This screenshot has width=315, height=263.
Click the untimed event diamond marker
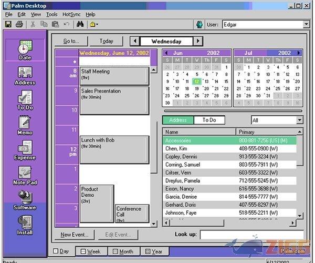click(x=75, y=62)
